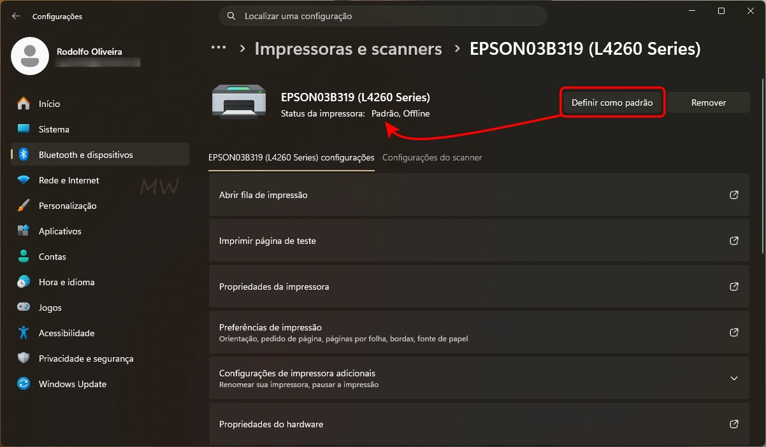Click external link icon for Propriedades do hardware
This screenshot has width=766, height=447.
tap(734, 424)
